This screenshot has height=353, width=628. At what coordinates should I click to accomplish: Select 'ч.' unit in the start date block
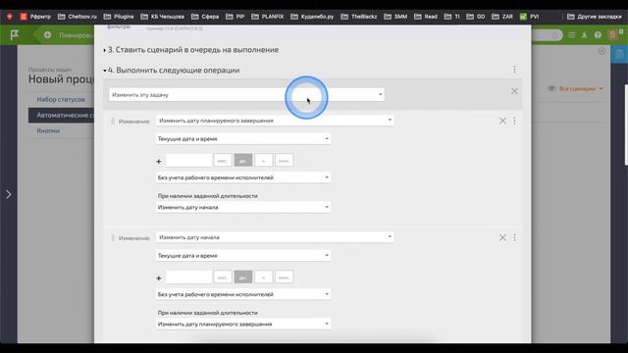[x=264, y=277]
